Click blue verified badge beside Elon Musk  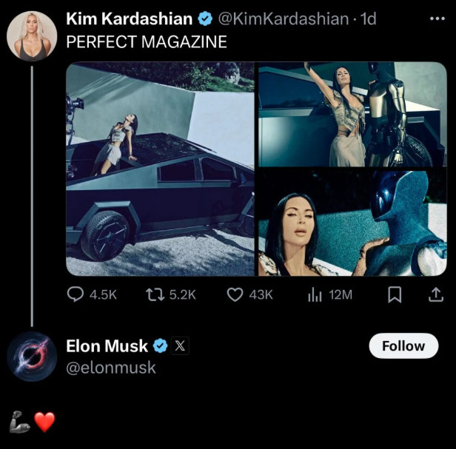click(x=160, y=345)
